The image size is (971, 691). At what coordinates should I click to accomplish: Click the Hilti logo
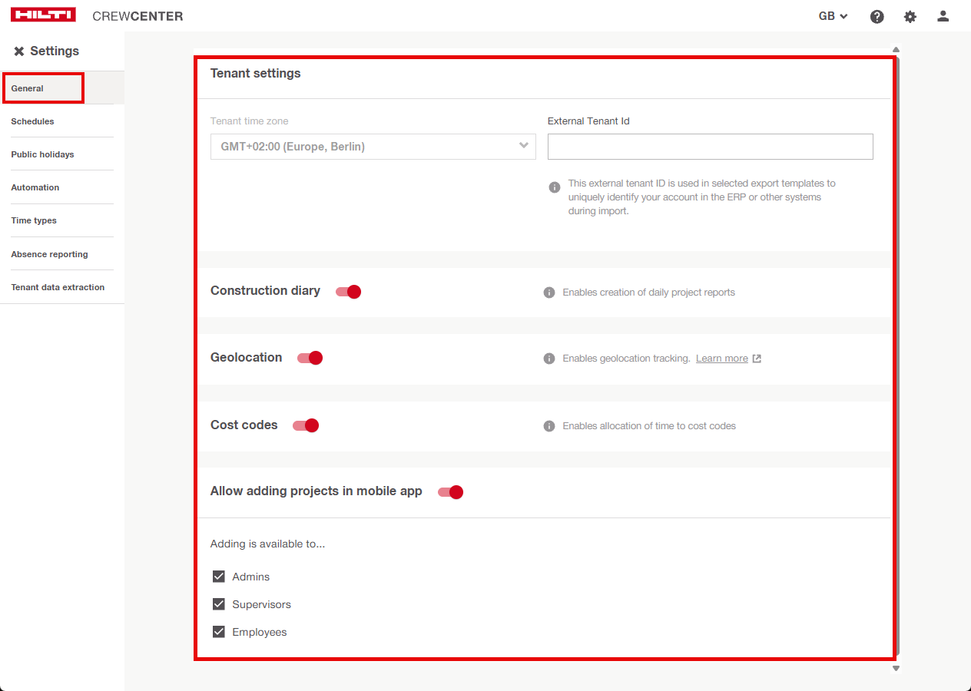click(43, 15)
